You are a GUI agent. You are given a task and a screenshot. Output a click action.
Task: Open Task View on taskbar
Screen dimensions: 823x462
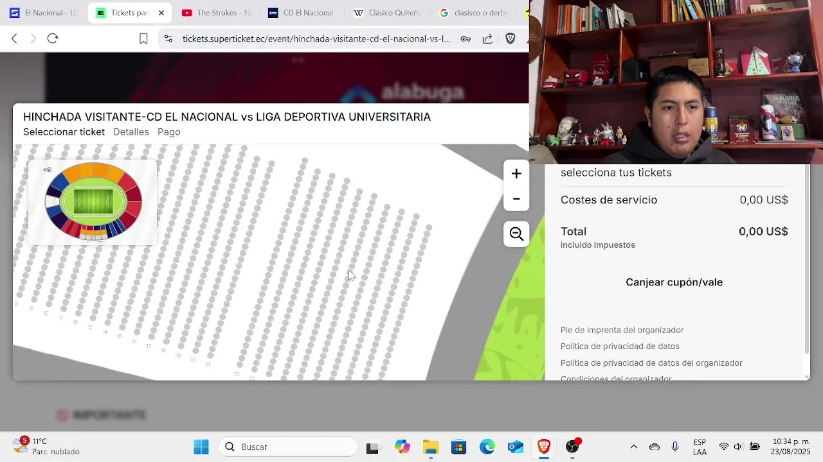pos(372,447)
